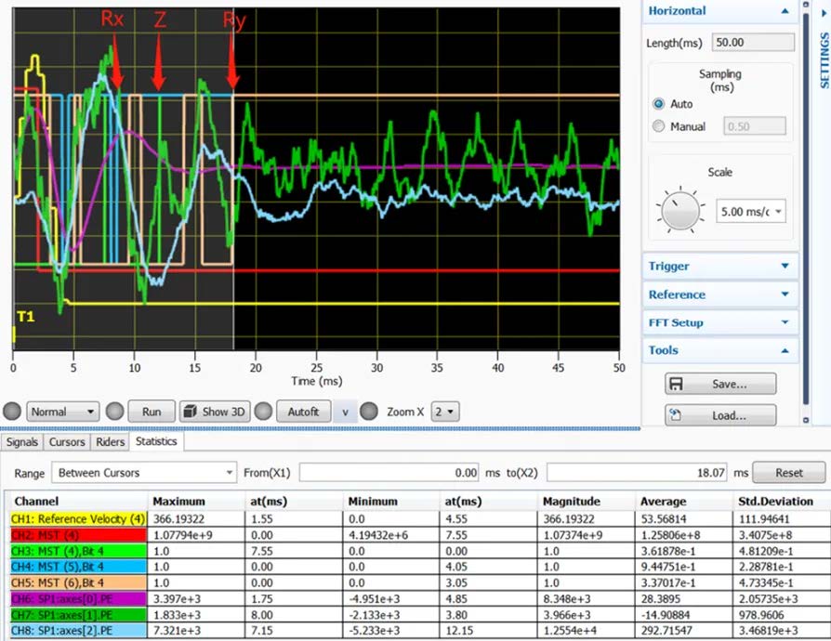Click the round indicator left of Autofit
This screenshot has width=831, height=641.
pyautogui.click(x=262, y=412)
